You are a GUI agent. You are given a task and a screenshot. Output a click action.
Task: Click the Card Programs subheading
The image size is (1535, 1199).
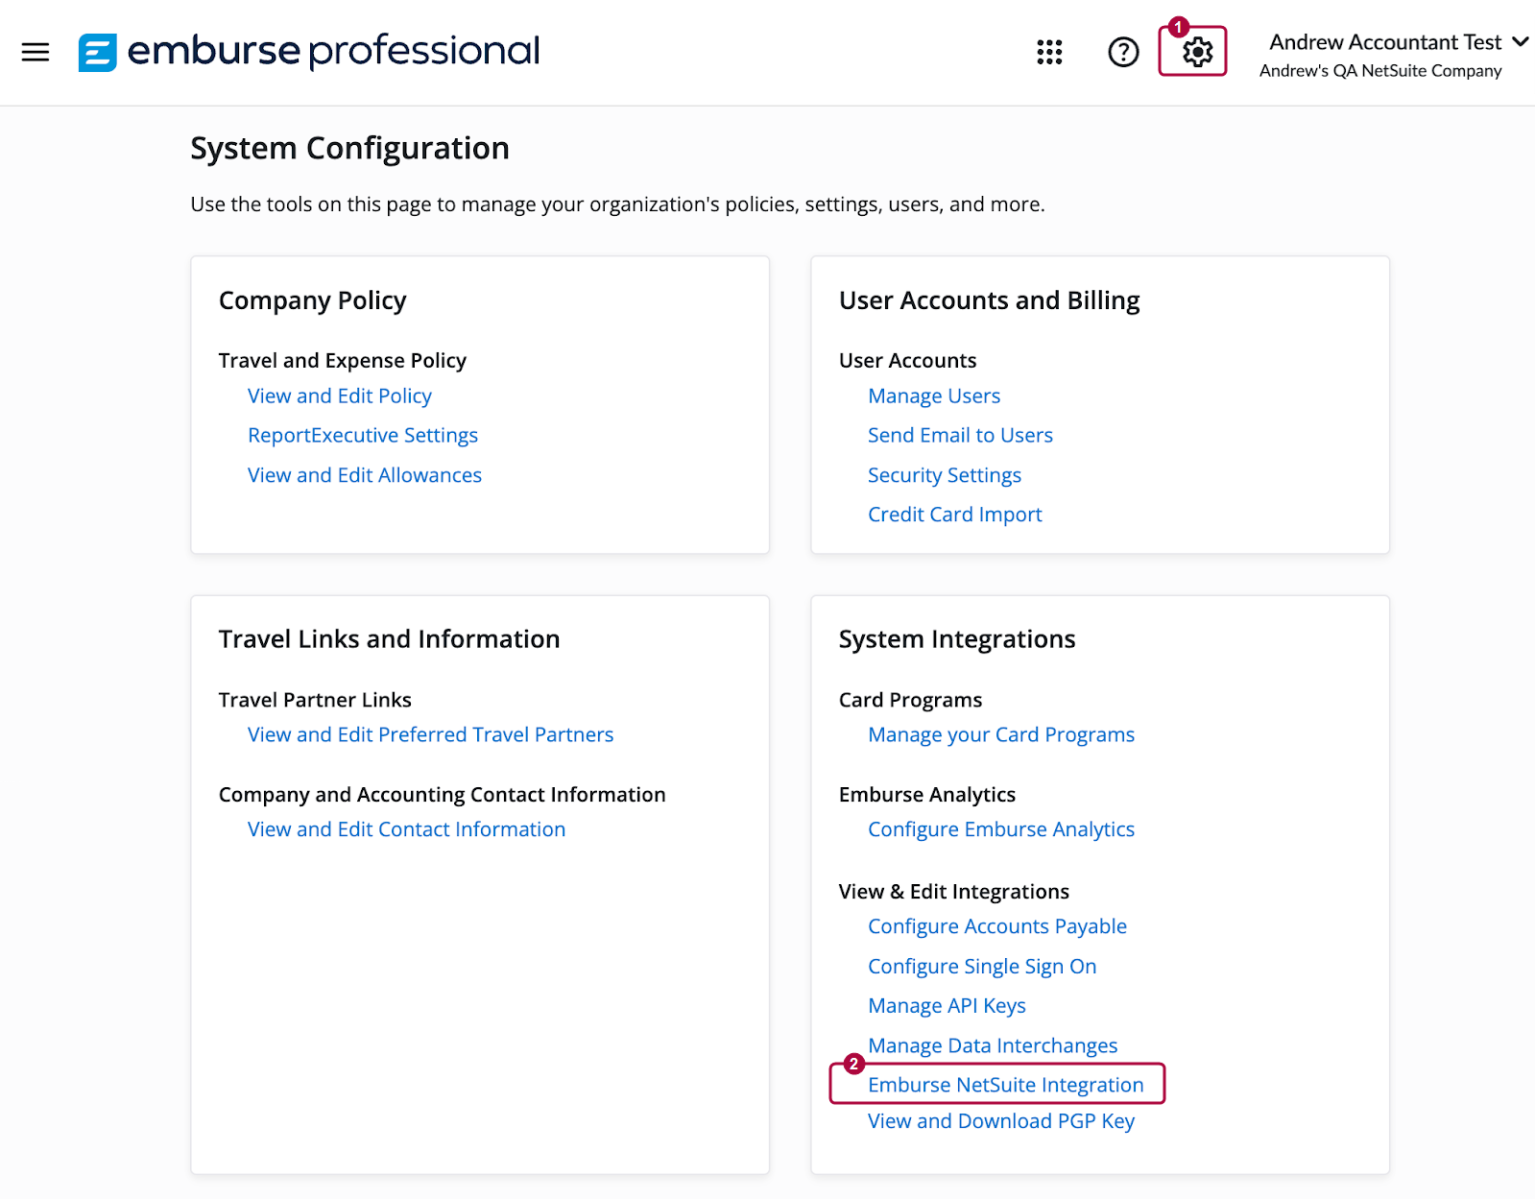pyautogui.click(x=910, y=700)
